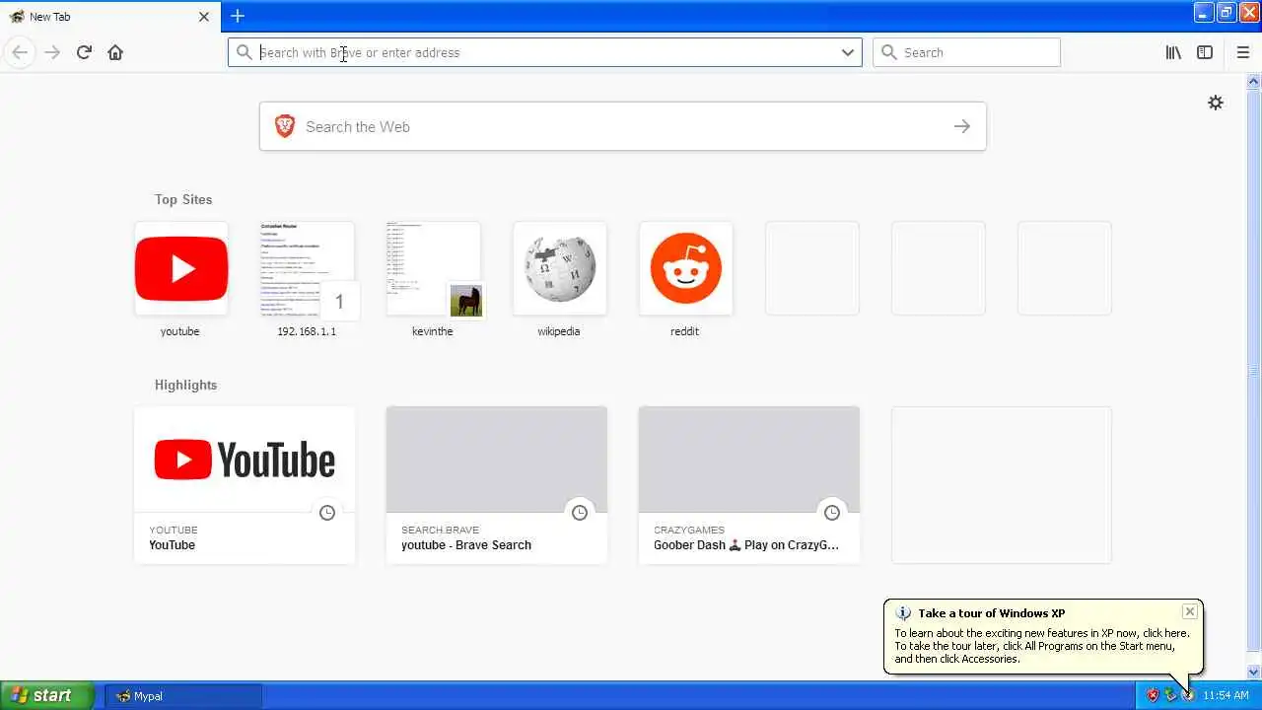This screenshot has height=710, width=1262.
Task: Click the magnifier icon in the address bar
Action: [x=245, y=52]
